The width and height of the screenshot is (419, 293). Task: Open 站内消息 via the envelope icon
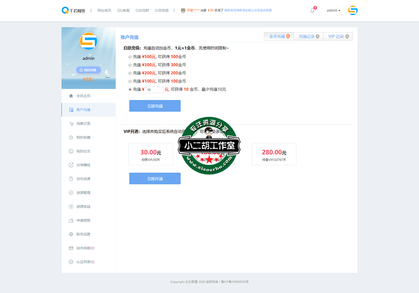(71, 248)
